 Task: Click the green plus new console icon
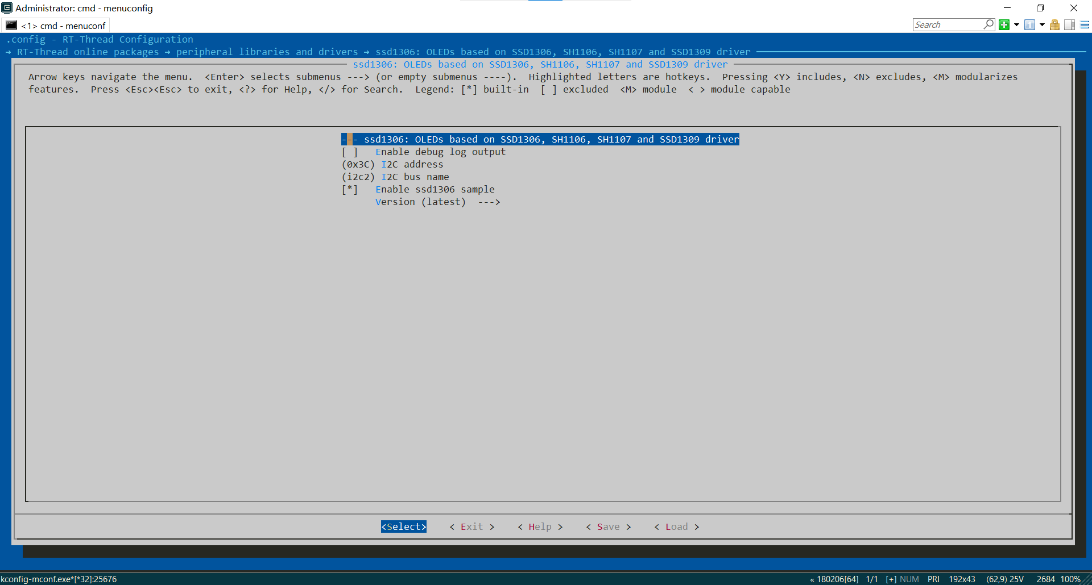tap(1004, 24)
